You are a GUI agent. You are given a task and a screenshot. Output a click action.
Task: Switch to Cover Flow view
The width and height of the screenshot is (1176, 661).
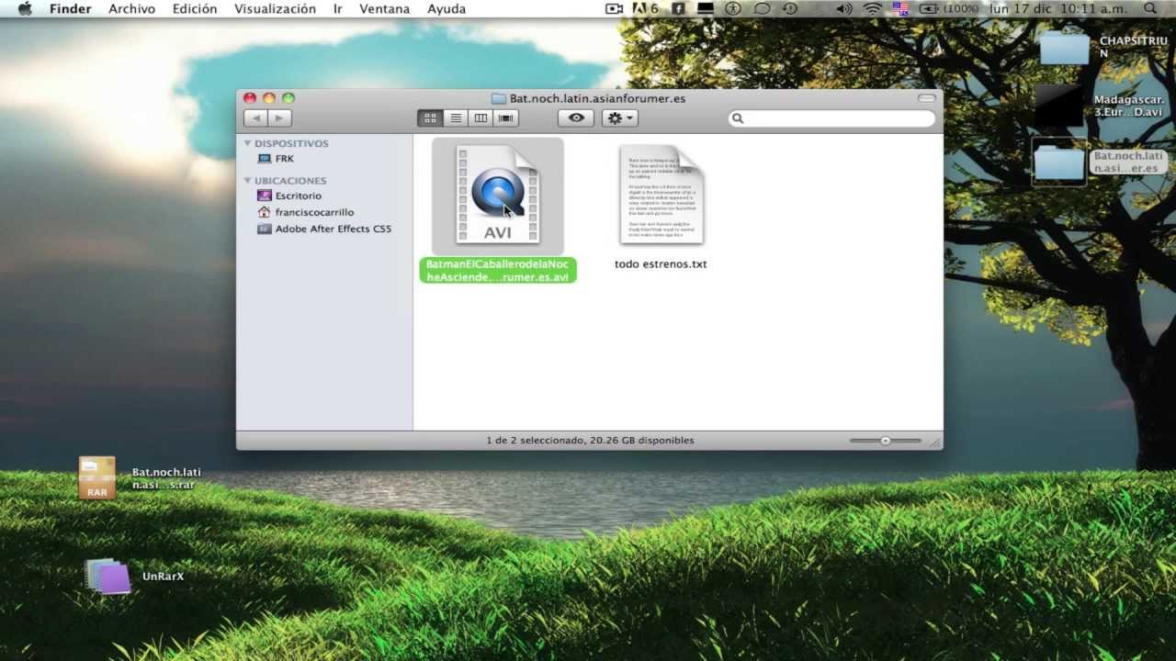(x=505, y=118)
